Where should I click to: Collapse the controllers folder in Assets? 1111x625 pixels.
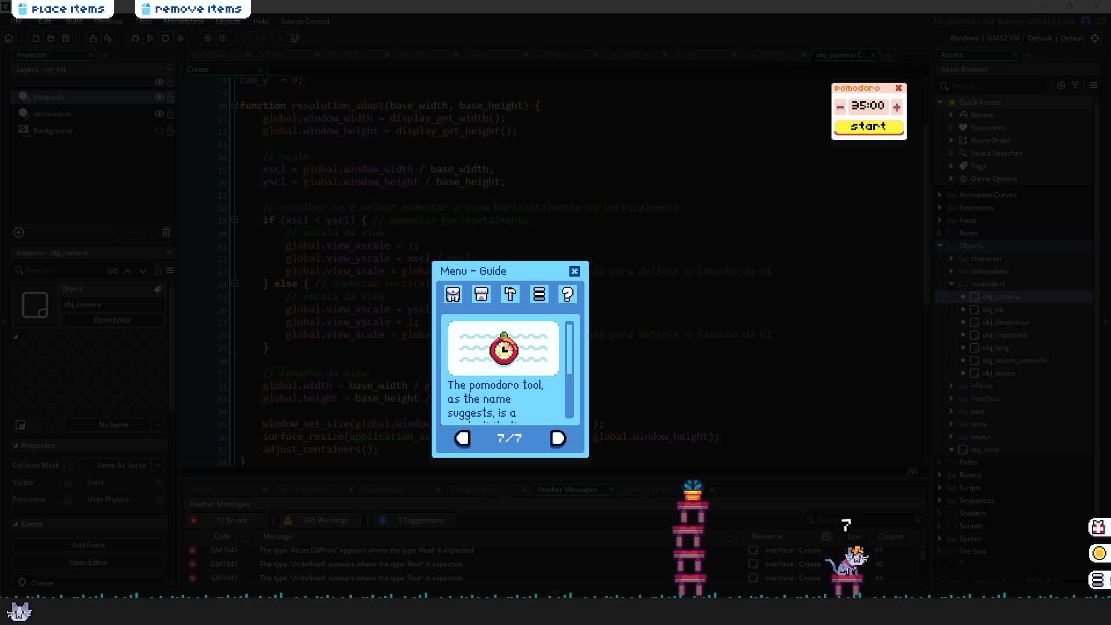tap(951, 284)
